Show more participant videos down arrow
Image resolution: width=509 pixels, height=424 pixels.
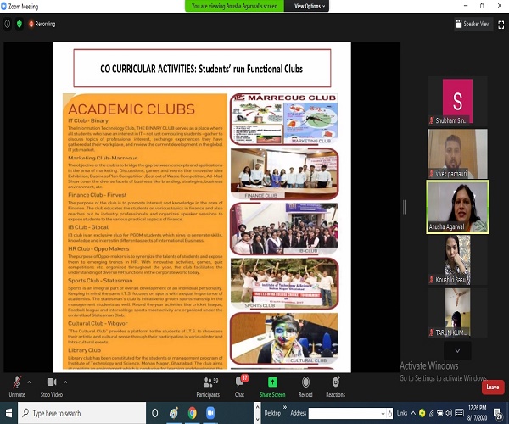click(x=457, y=350)
